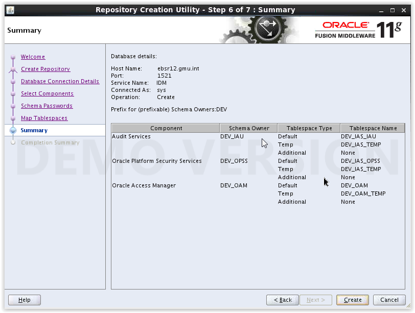Click the Summary step globe icon

click(x=13, y=130)
